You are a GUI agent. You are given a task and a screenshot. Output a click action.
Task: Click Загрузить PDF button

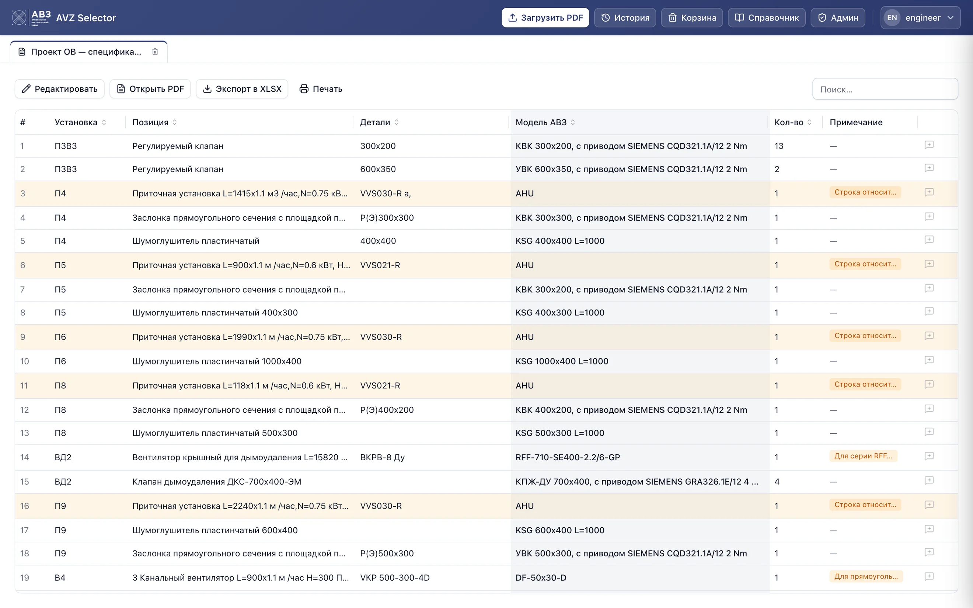pos(545,18)
